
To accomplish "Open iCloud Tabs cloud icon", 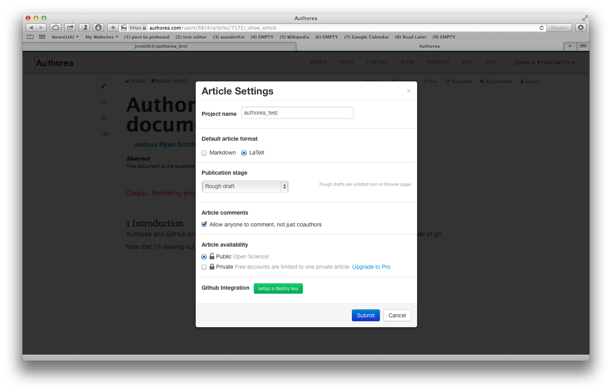I will pos(56,28).
